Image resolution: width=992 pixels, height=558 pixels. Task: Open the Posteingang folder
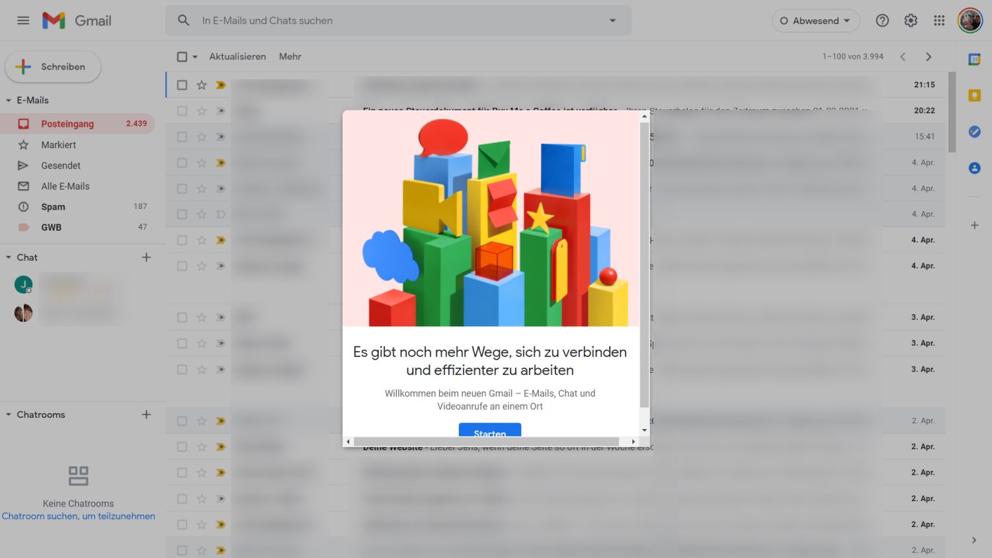point(67,124)
